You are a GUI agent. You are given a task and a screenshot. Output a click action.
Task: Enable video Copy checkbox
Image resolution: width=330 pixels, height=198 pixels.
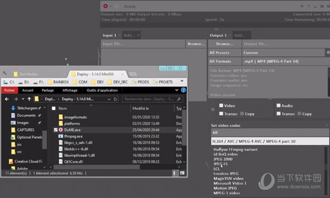tap(242, 114)
